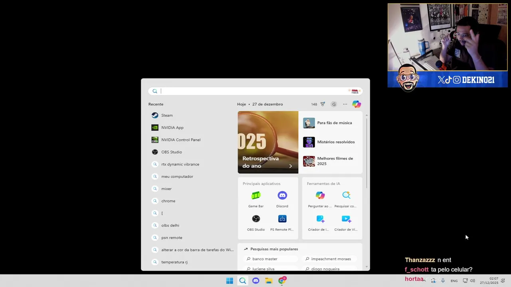Screen dimensions: 511x287
Task: Open Criador de Vídeo tool
Action: (346, 223)
